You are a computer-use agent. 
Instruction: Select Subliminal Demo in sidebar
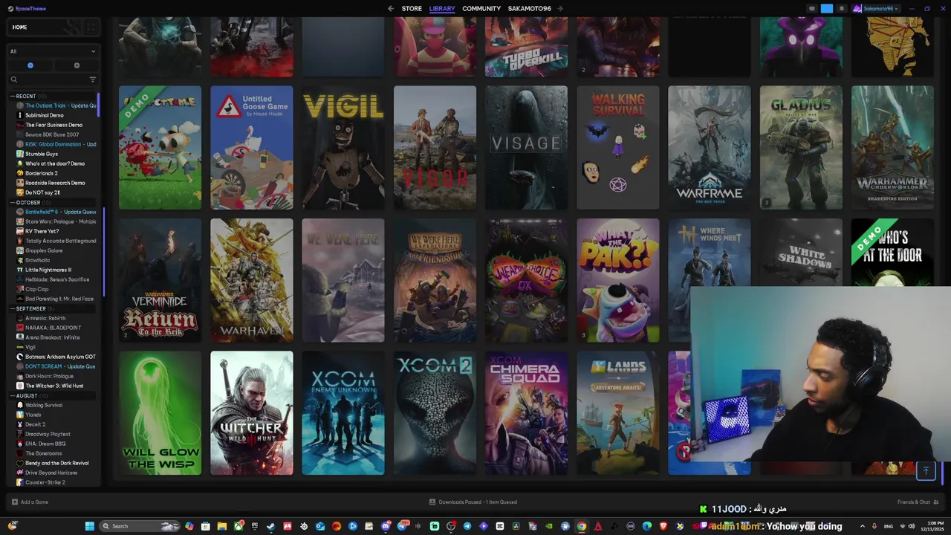pyautogui.click(x=56, y=115)
